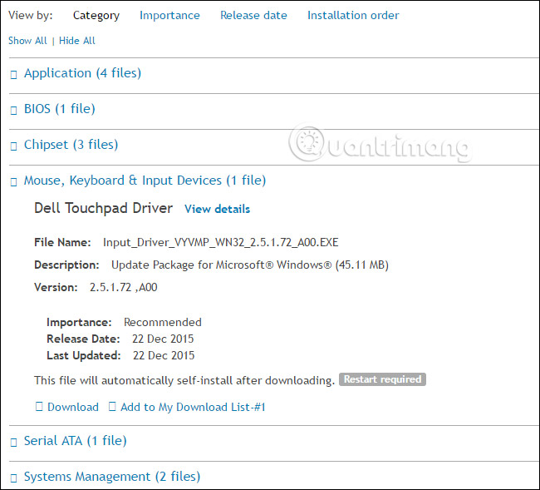Click the Release Date value 22 Dec 2015
Viewport: 540px width, 490px height.
tap(163, 339)
